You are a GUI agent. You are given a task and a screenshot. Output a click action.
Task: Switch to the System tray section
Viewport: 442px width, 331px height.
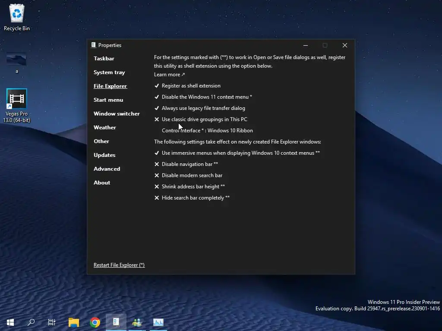tap(109, 72)
